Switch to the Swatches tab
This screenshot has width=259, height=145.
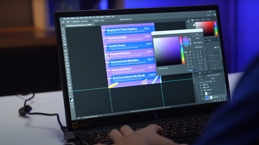(197, 20)
